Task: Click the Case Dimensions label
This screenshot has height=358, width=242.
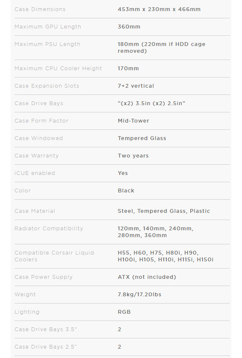Action: pos(40,9)
